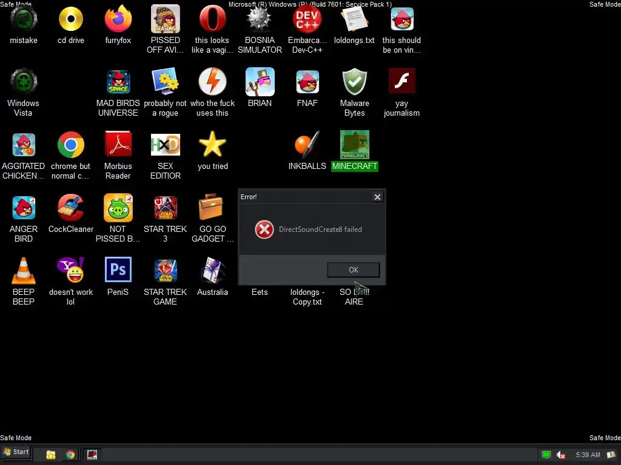Select the Malware Bytes shield icon

pos(354,82)
